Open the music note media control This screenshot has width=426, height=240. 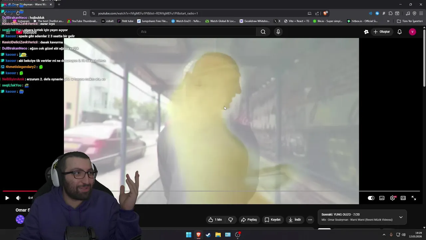click(408, 13)
